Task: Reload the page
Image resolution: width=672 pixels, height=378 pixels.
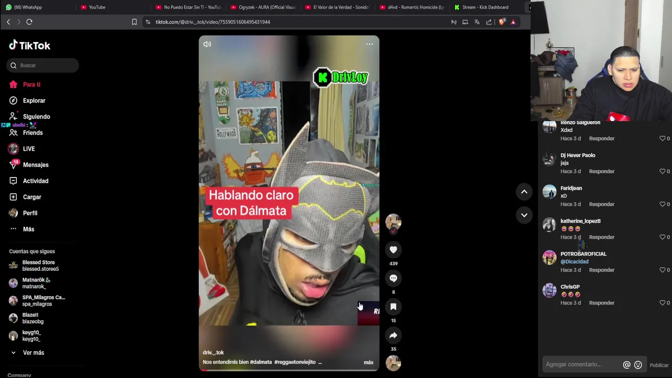Action: click(x=29, y=22)
